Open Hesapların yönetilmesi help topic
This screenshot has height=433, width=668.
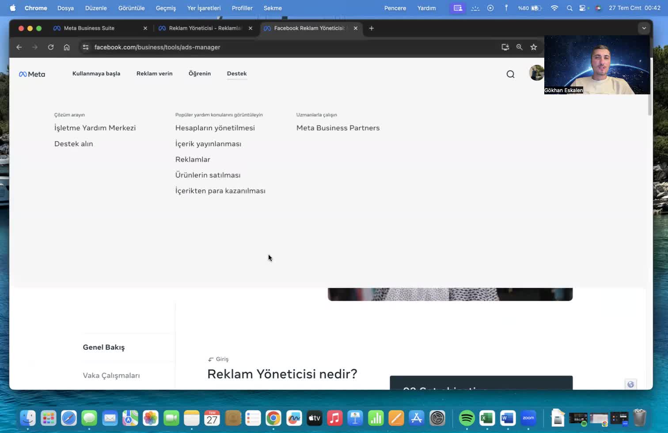point(215,128)
